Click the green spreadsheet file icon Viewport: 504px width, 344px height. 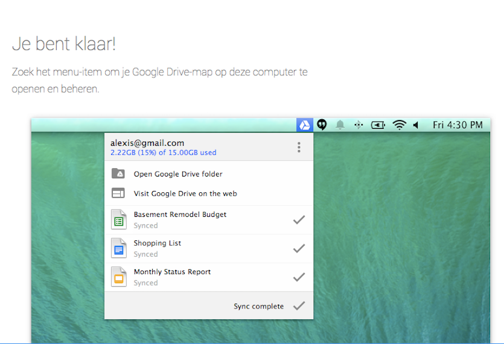click(119, 219)
